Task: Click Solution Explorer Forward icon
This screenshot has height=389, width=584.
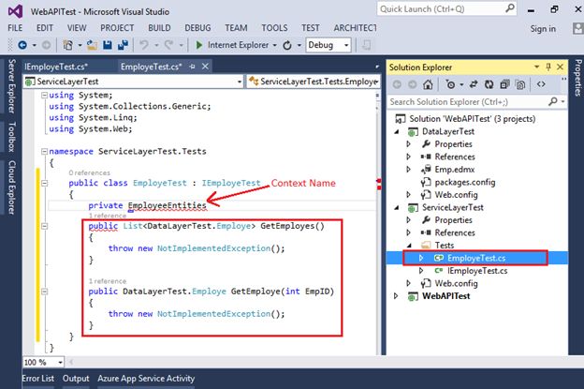Action: (413, 84)
